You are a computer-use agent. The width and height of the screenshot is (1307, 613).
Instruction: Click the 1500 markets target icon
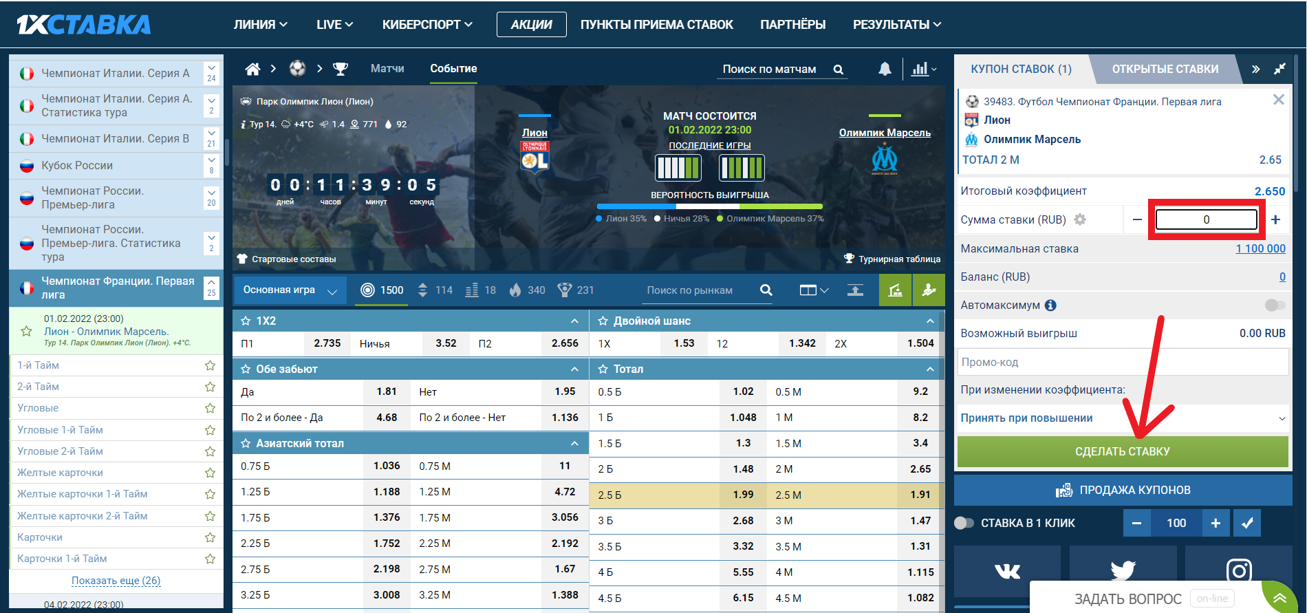368,290
